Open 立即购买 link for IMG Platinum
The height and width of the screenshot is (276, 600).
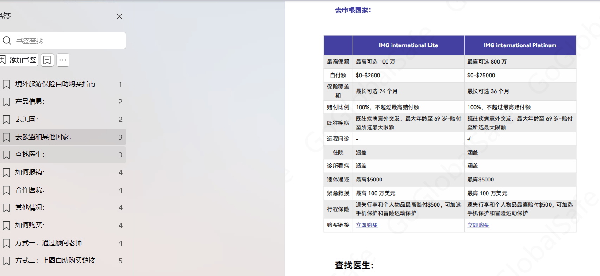point(478,225)
